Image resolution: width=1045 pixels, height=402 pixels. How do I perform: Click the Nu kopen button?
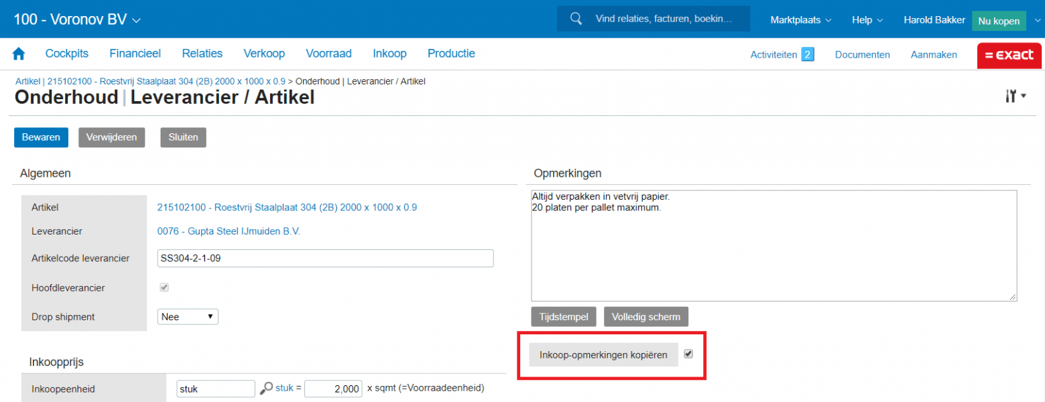(998, 21)
